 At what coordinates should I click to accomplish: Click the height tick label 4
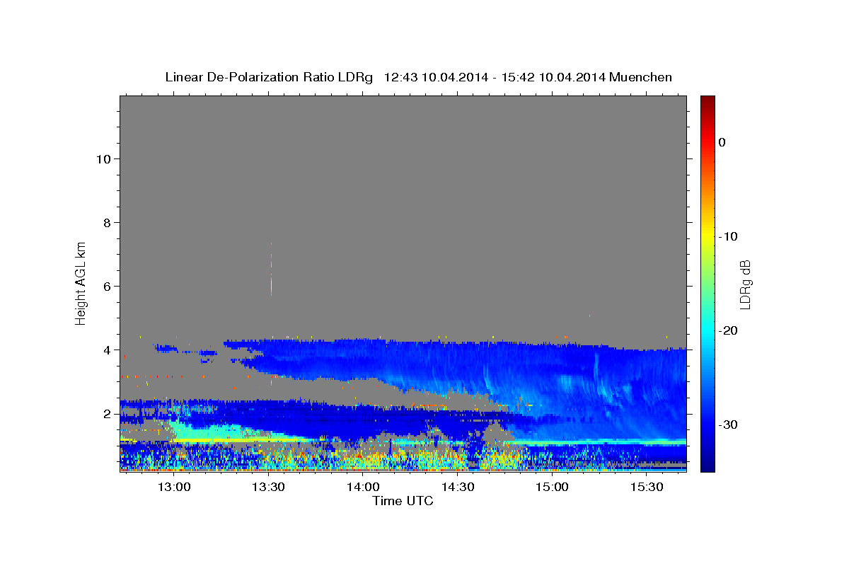108,350
